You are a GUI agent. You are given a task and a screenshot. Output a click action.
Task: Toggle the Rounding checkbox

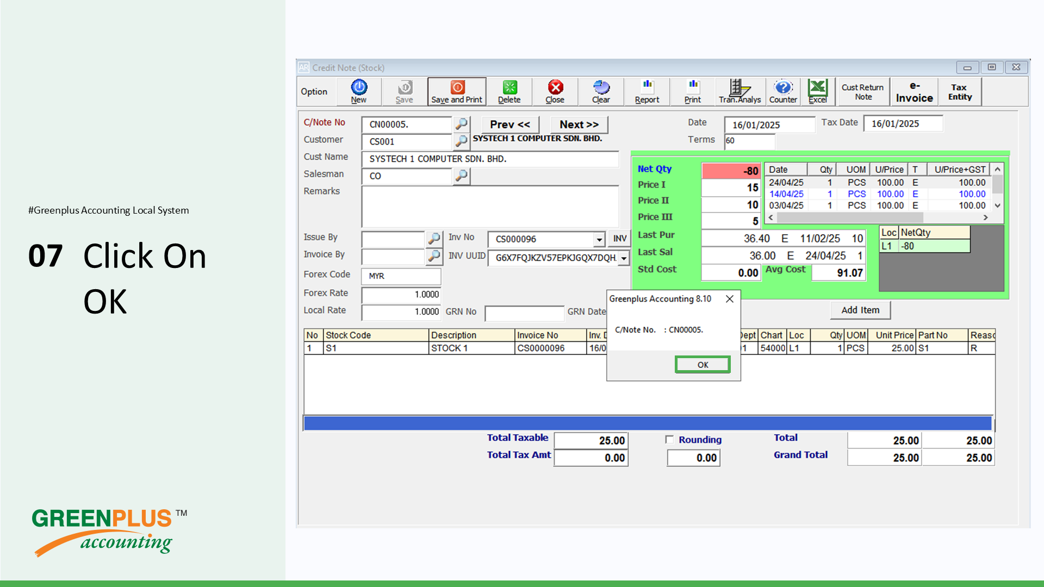pyautogui.click(x=669, y=440)
